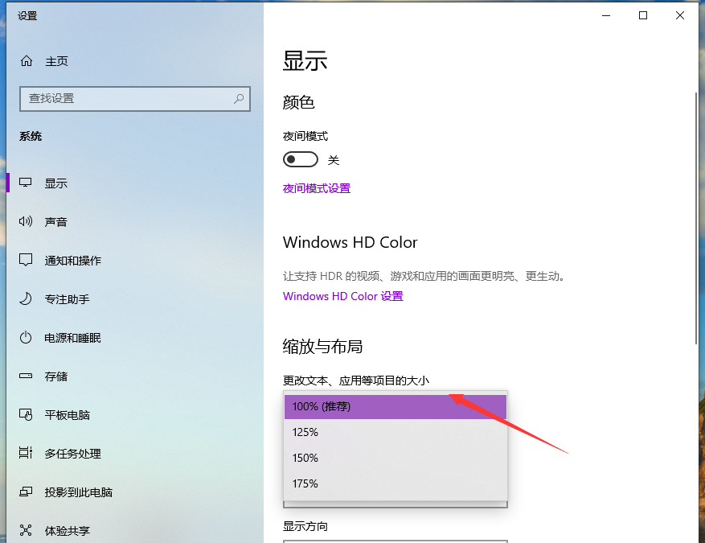Screen dimensions: 705x543
Task: Pick the 150% scaling option
Action: [x=395, y=458]
